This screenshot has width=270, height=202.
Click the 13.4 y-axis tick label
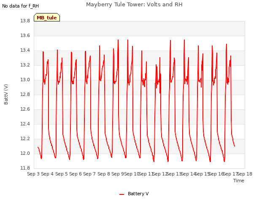click(25, 50)
